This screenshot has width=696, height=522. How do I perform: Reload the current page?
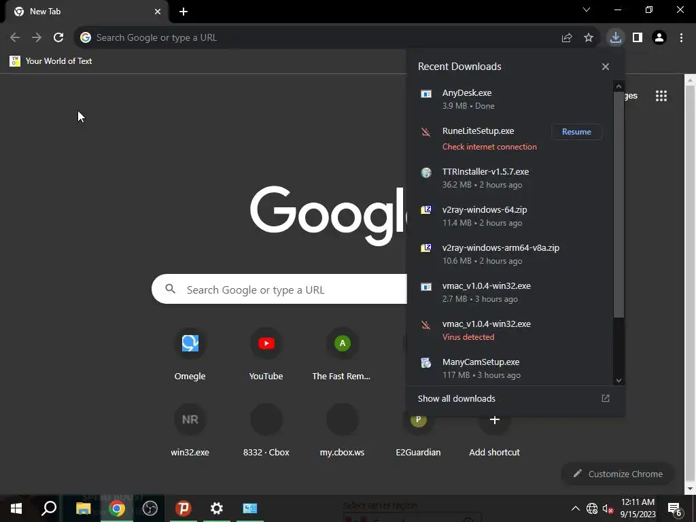(x=58, y=38)
